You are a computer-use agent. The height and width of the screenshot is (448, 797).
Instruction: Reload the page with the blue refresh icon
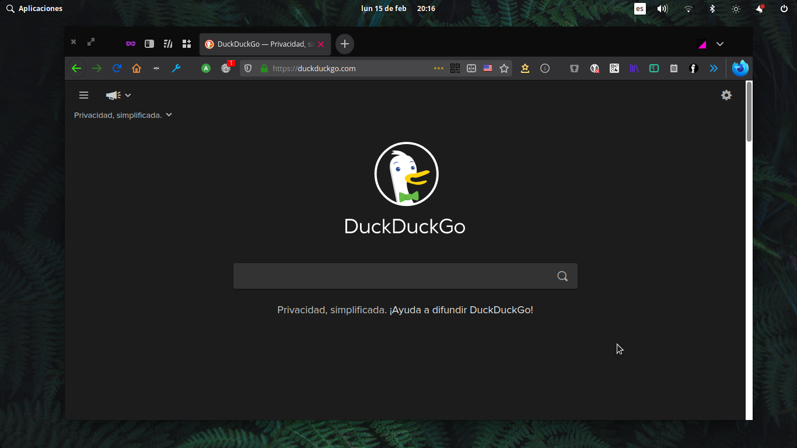[x=117, y=68]
